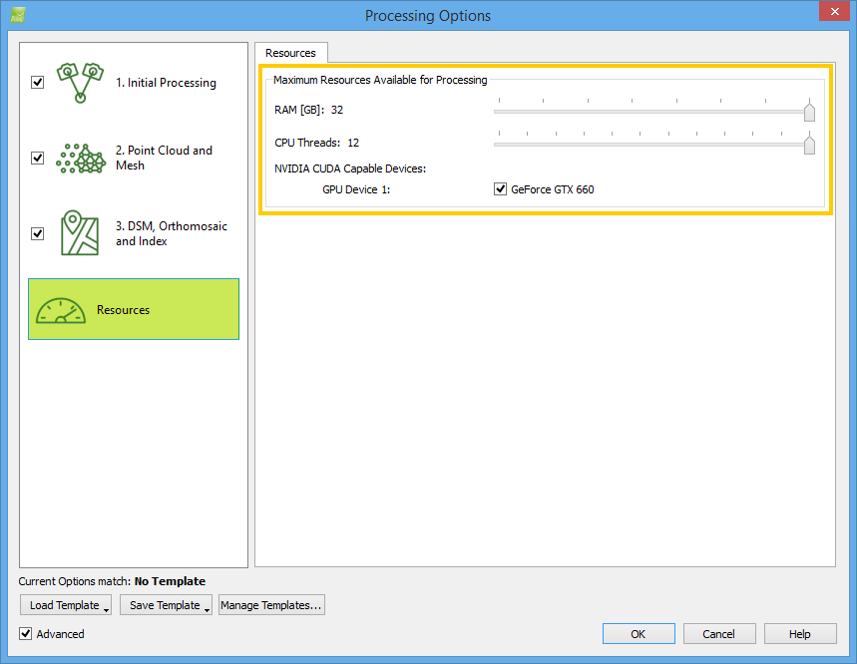This screenshot has height=664, width=857.
Task: Select the Resources tab
Action: pos(290,53)
